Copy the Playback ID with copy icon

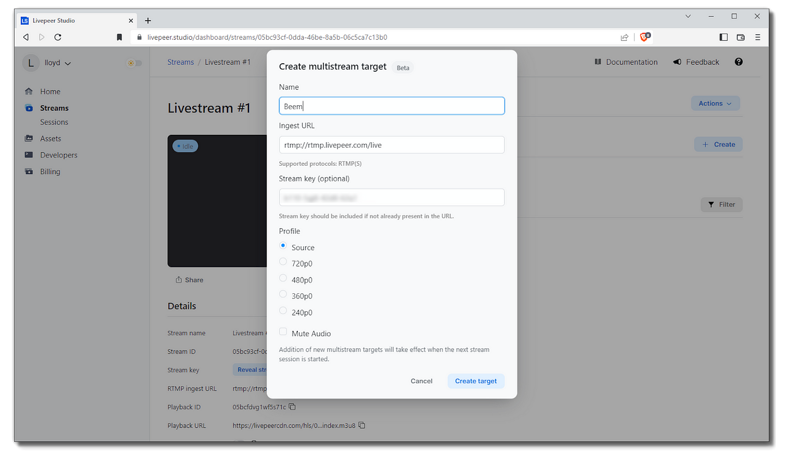tap(292, 407)
